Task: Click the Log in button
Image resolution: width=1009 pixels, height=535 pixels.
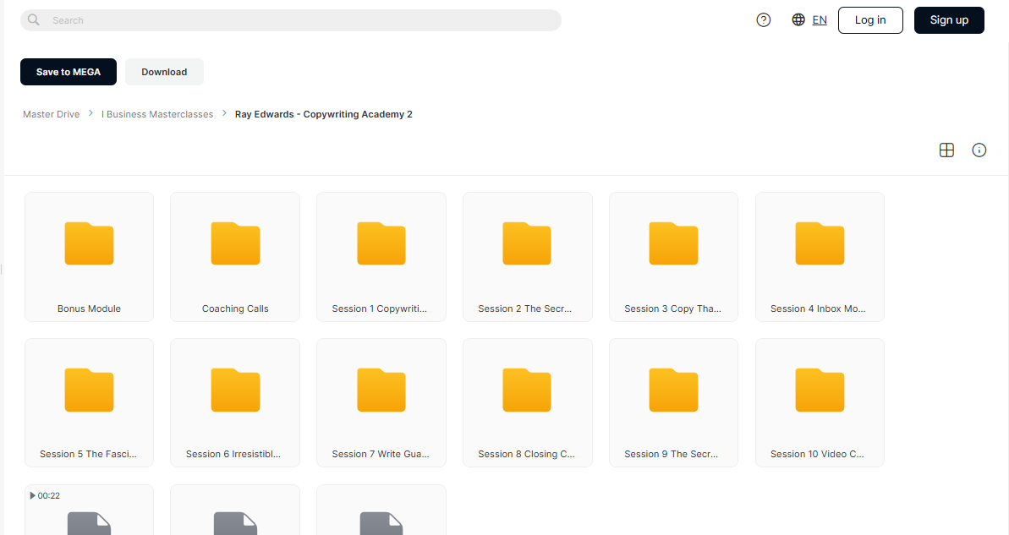Action: tap(870, 20)
